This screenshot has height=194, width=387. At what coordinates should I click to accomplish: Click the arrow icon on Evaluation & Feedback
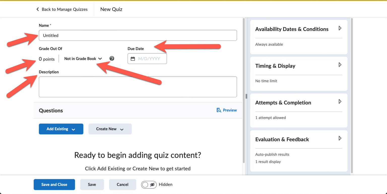(340, 138)
